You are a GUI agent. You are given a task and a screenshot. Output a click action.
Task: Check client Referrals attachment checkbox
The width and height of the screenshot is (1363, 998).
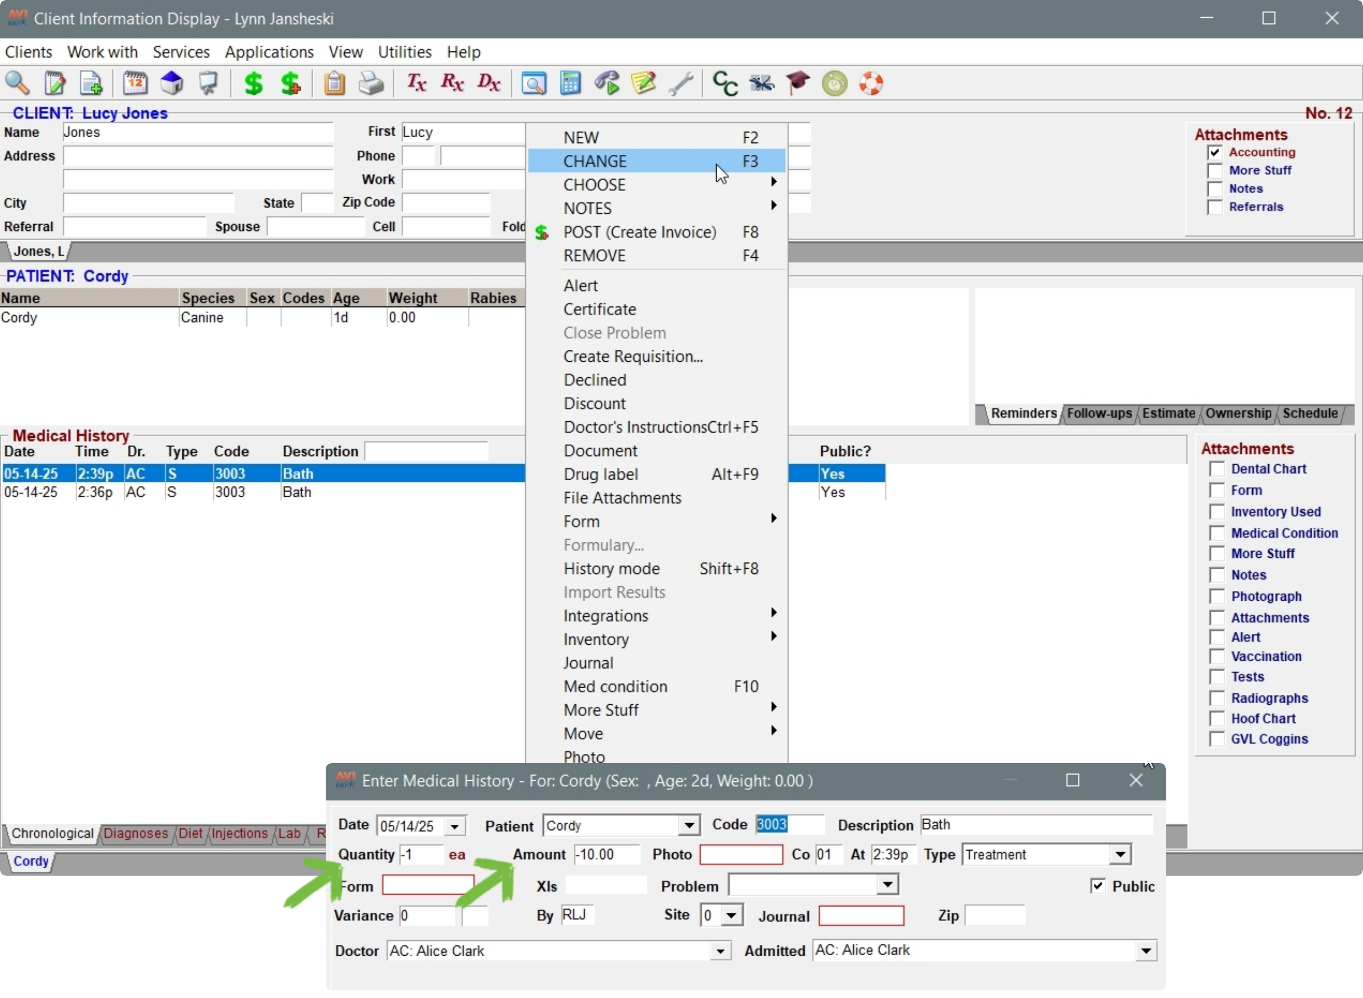pos(1214,206)
